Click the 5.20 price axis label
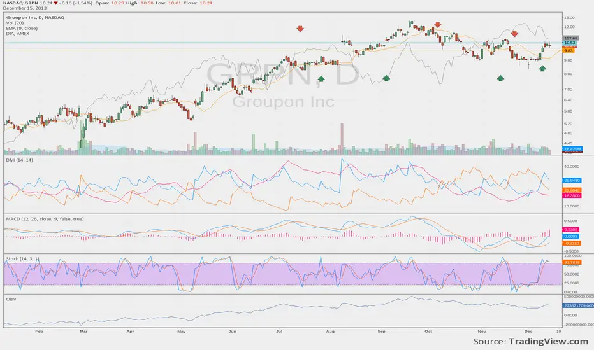The height and width of the screenshot is (350, 594). [x=568, y=124]
